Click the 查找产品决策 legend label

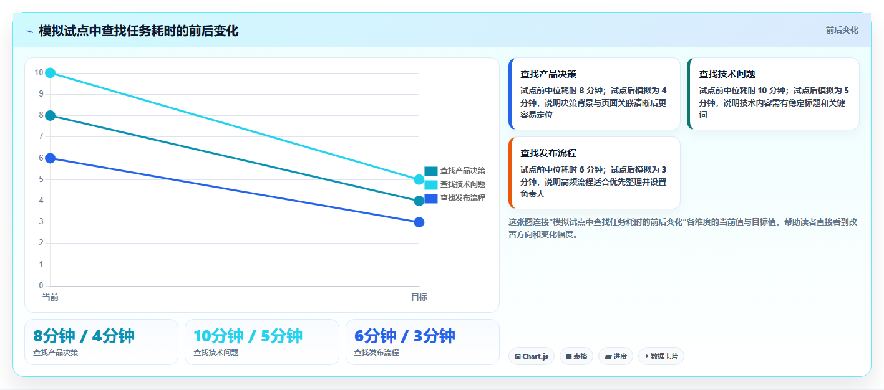click(x=463, y=171)
